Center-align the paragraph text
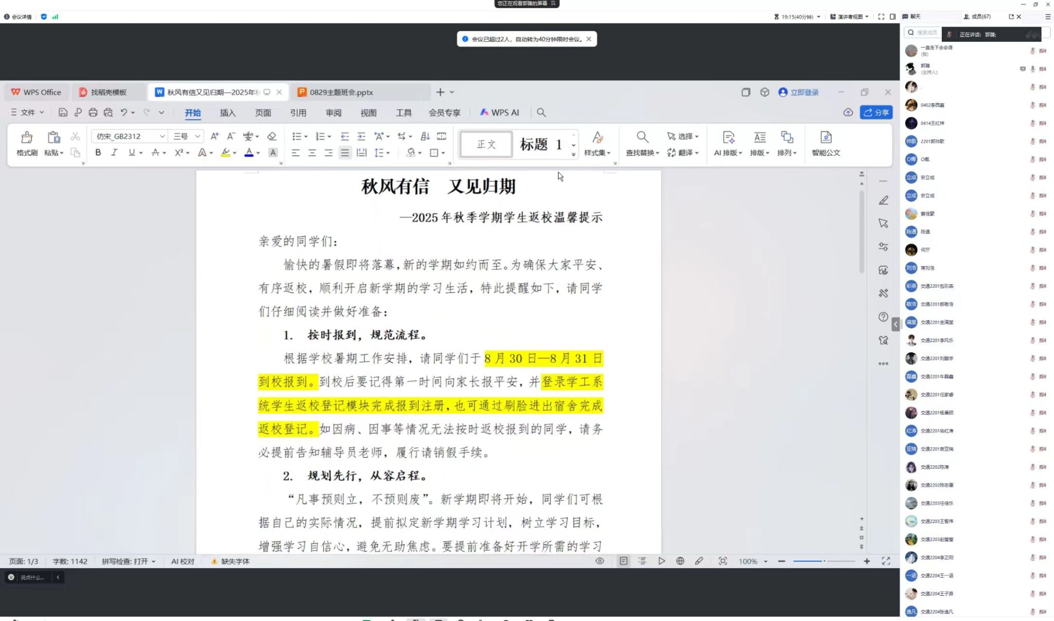The height and width of the screenshot is (621, 1054). click(312, 153)
